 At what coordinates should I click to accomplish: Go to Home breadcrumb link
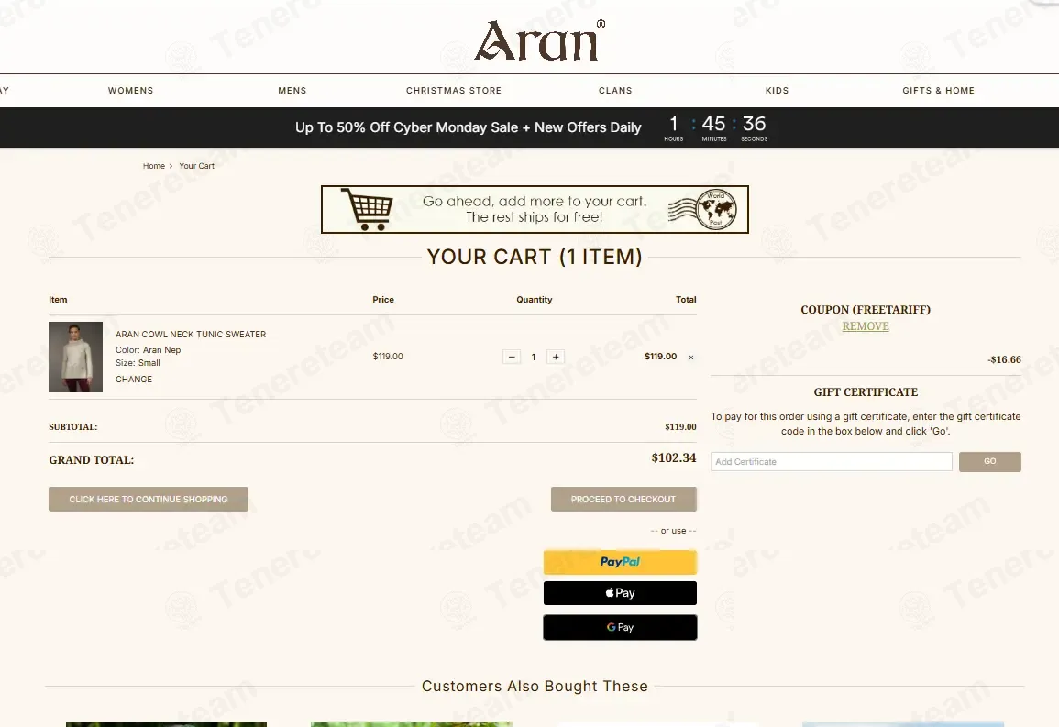[x=154, y=166]
